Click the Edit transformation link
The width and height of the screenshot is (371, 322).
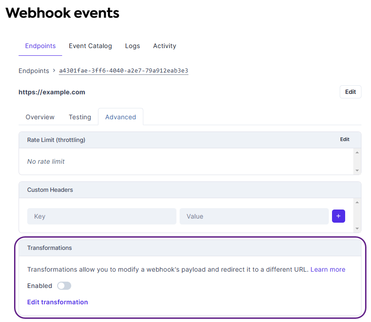tap(57, 302)
